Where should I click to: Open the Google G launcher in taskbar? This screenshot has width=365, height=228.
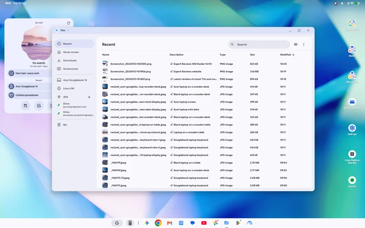(117, 223)
